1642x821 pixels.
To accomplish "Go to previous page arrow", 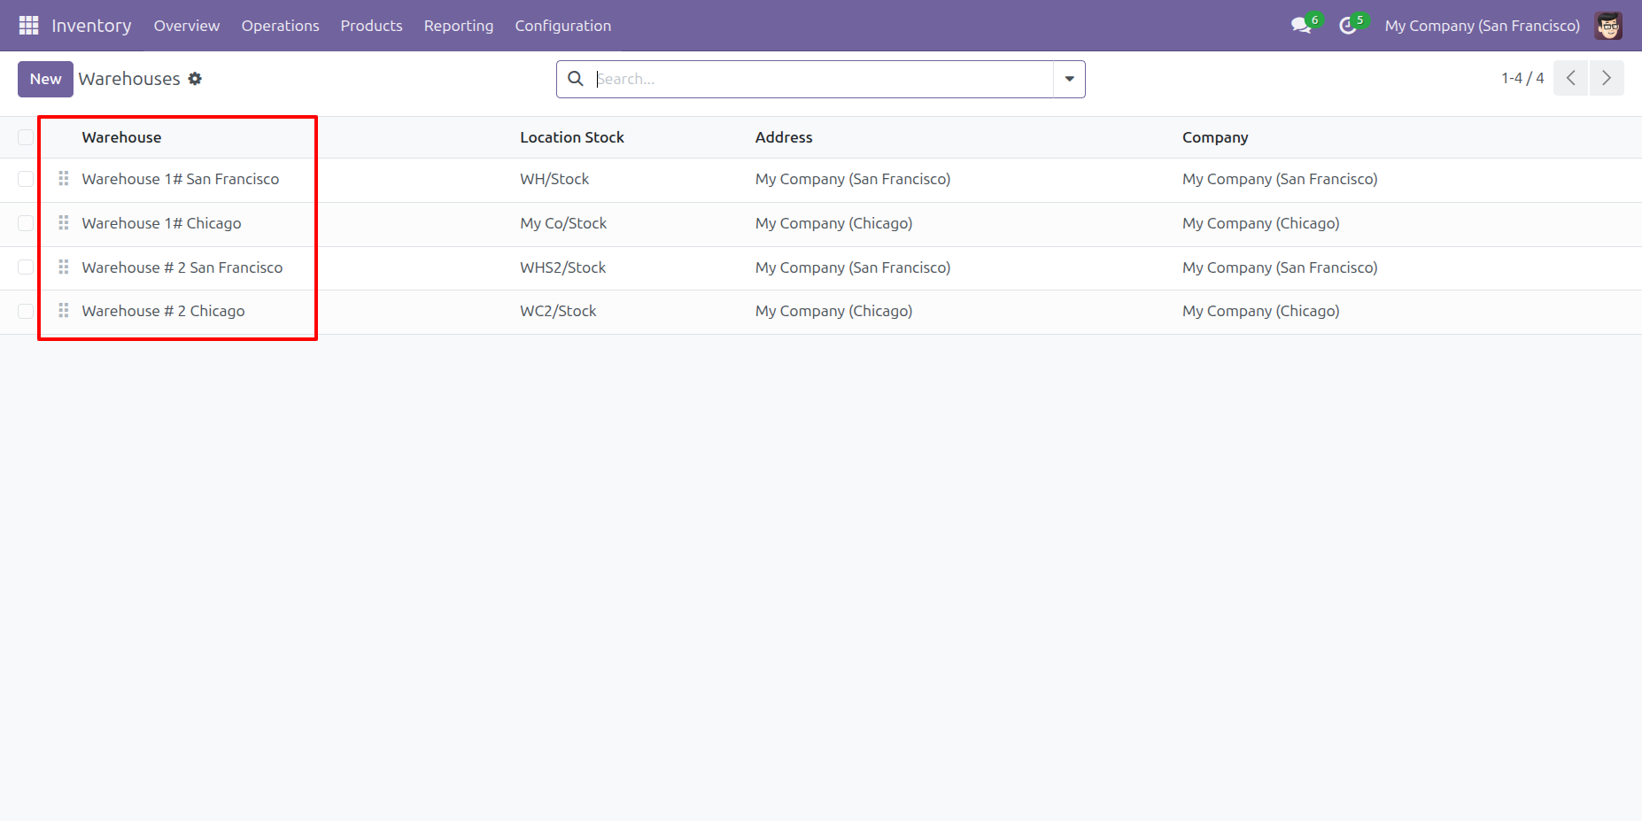I will 1570,78.
